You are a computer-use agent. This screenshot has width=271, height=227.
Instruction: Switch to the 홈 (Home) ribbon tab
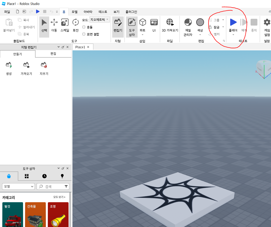coord(64,12)
